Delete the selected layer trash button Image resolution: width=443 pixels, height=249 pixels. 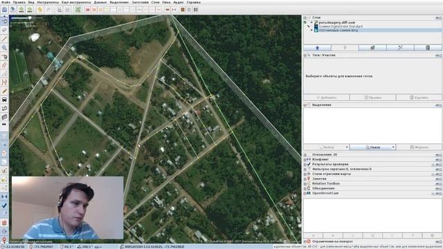coord(428,48)
